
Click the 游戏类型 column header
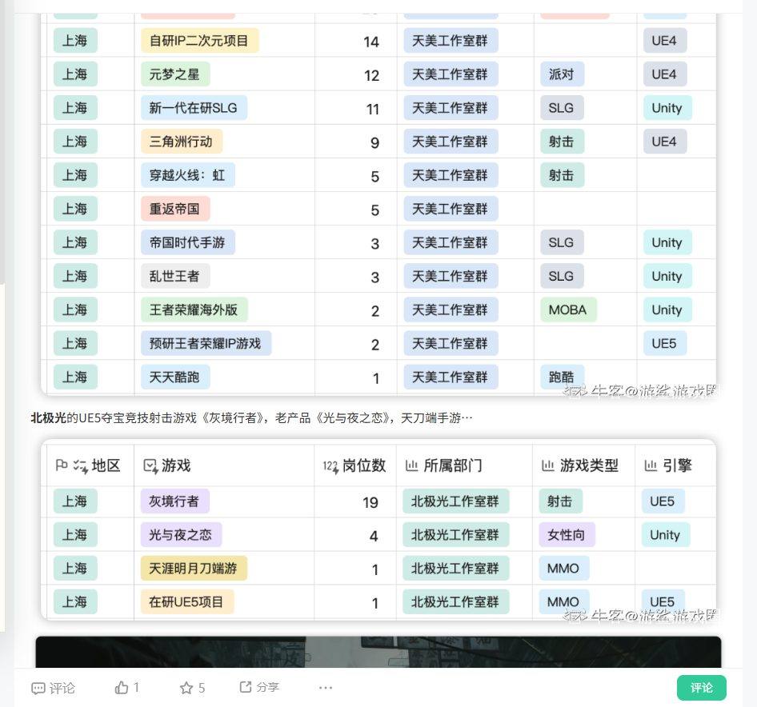(x=580, y=465)
